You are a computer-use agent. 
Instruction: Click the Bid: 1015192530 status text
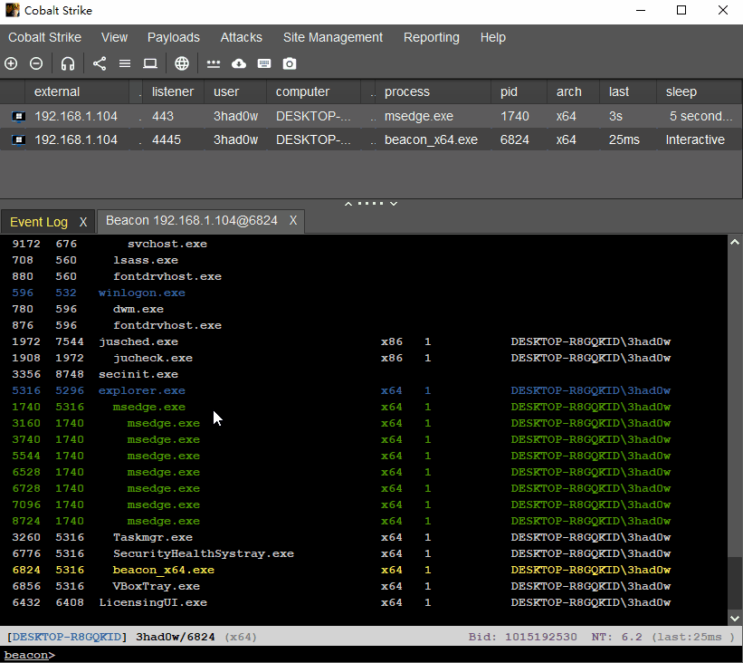click(x=523, y=637)
